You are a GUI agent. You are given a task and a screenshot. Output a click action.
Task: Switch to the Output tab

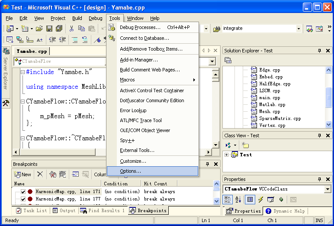pos(64,211)
